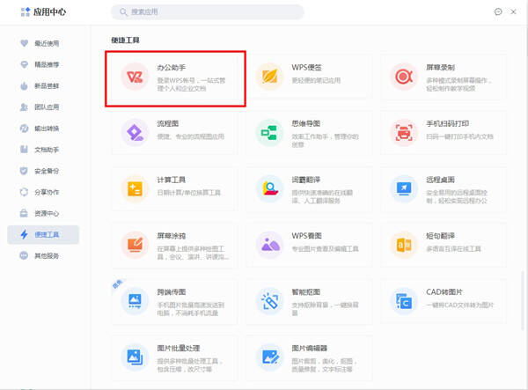
Task: Open the 词霸翻译 magnifier icon
Action: [x=269, y=189]
